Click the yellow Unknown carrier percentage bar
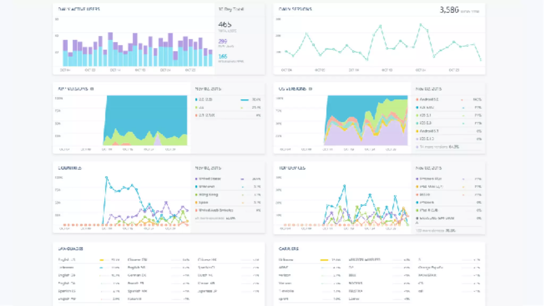544x306 pixels. point(324,260)
